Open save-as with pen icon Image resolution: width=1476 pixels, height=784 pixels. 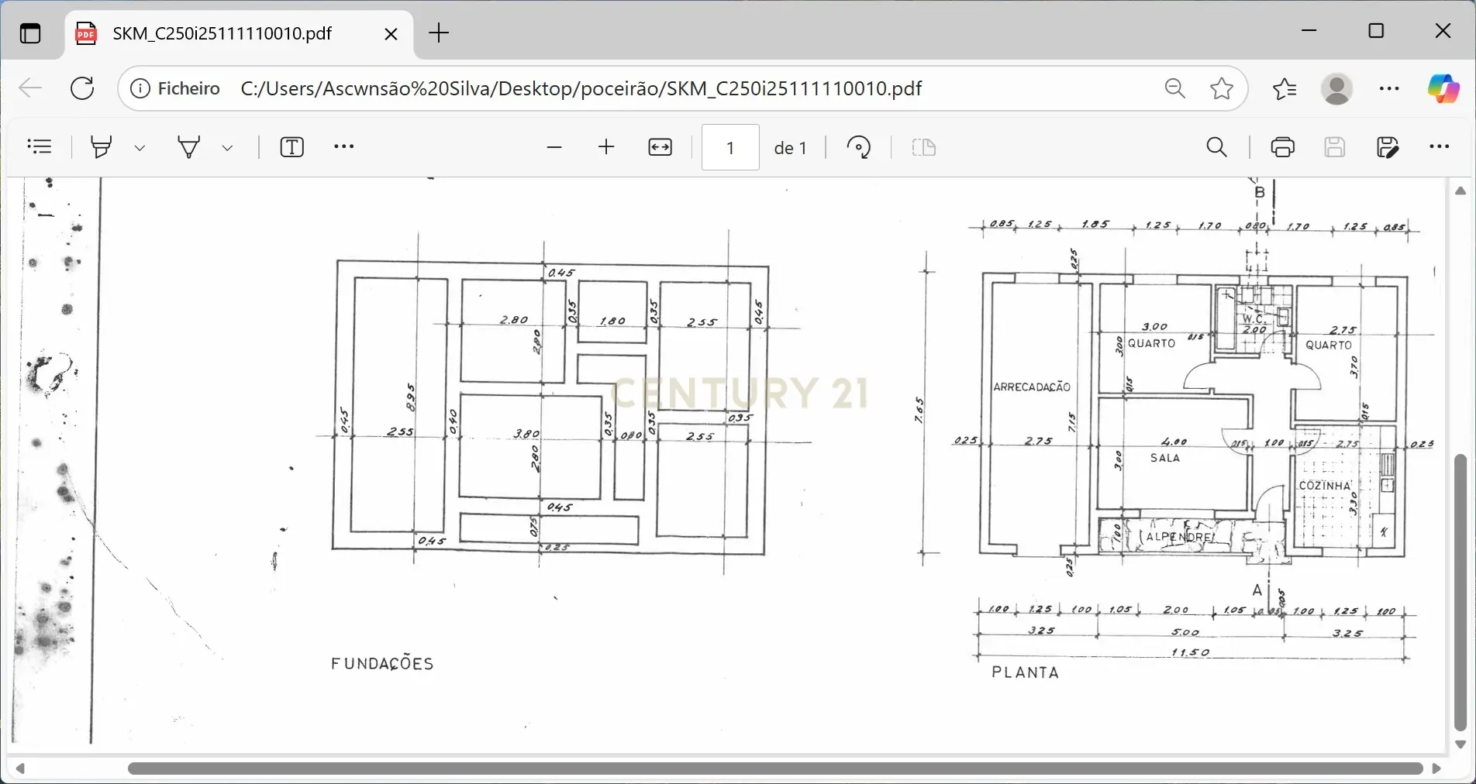coord(1387,147)
